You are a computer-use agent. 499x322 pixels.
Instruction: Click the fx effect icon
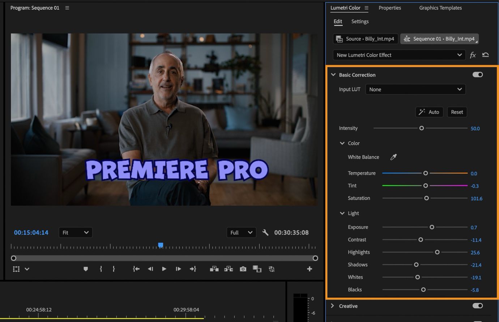click(473, 55)
